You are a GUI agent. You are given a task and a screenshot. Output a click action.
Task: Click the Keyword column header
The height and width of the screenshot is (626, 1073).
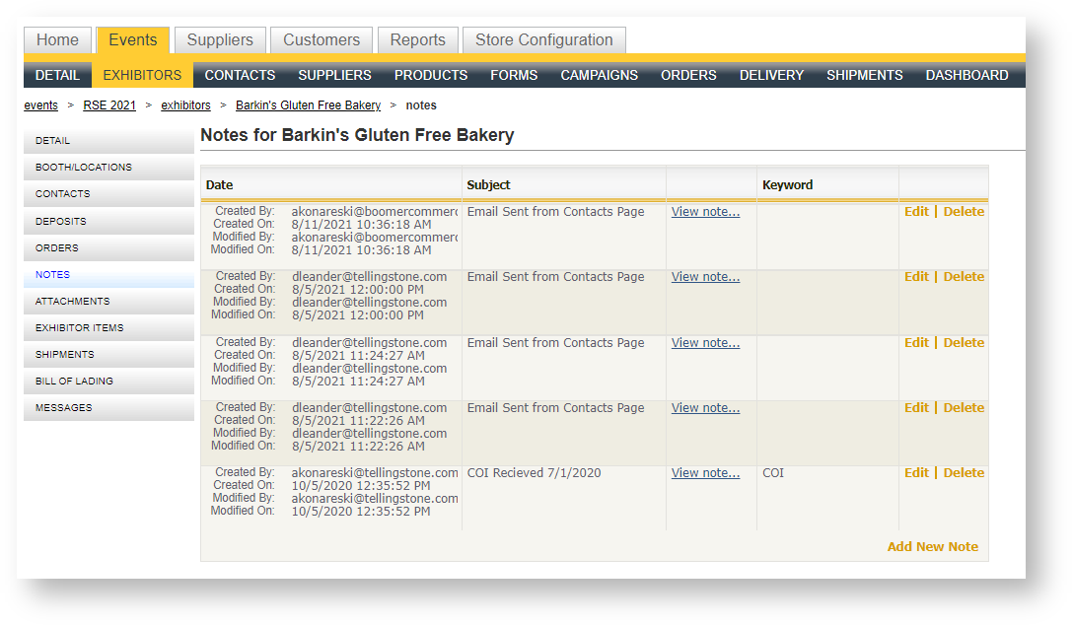tap(787, 185)
